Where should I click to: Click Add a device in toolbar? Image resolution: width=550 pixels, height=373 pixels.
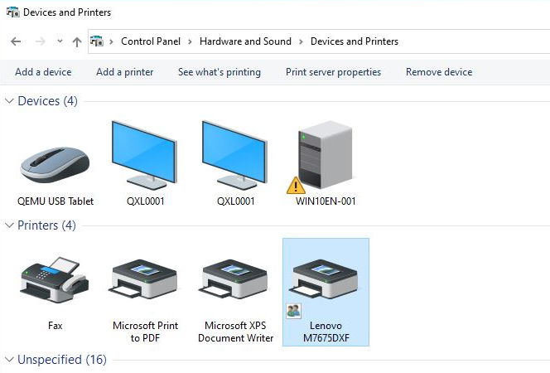43,72
